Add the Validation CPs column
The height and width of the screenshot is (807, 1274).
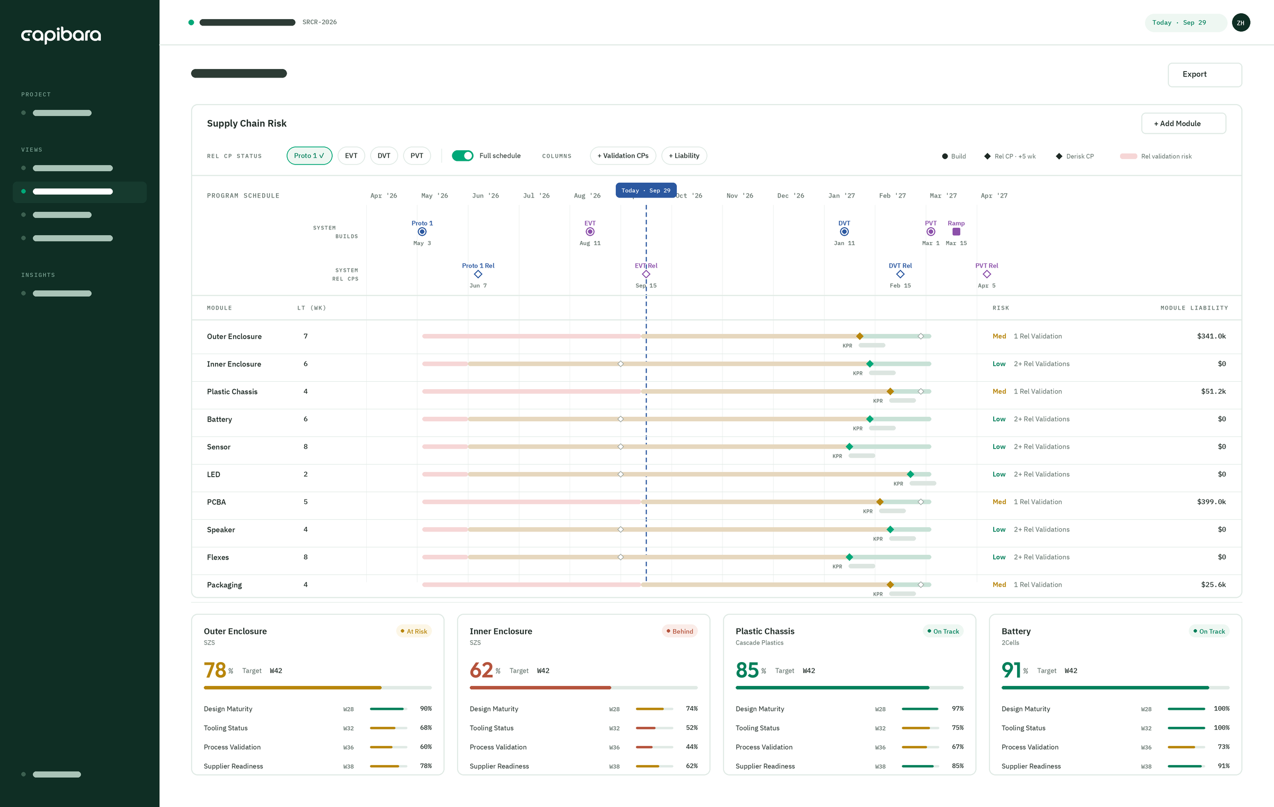623,156
